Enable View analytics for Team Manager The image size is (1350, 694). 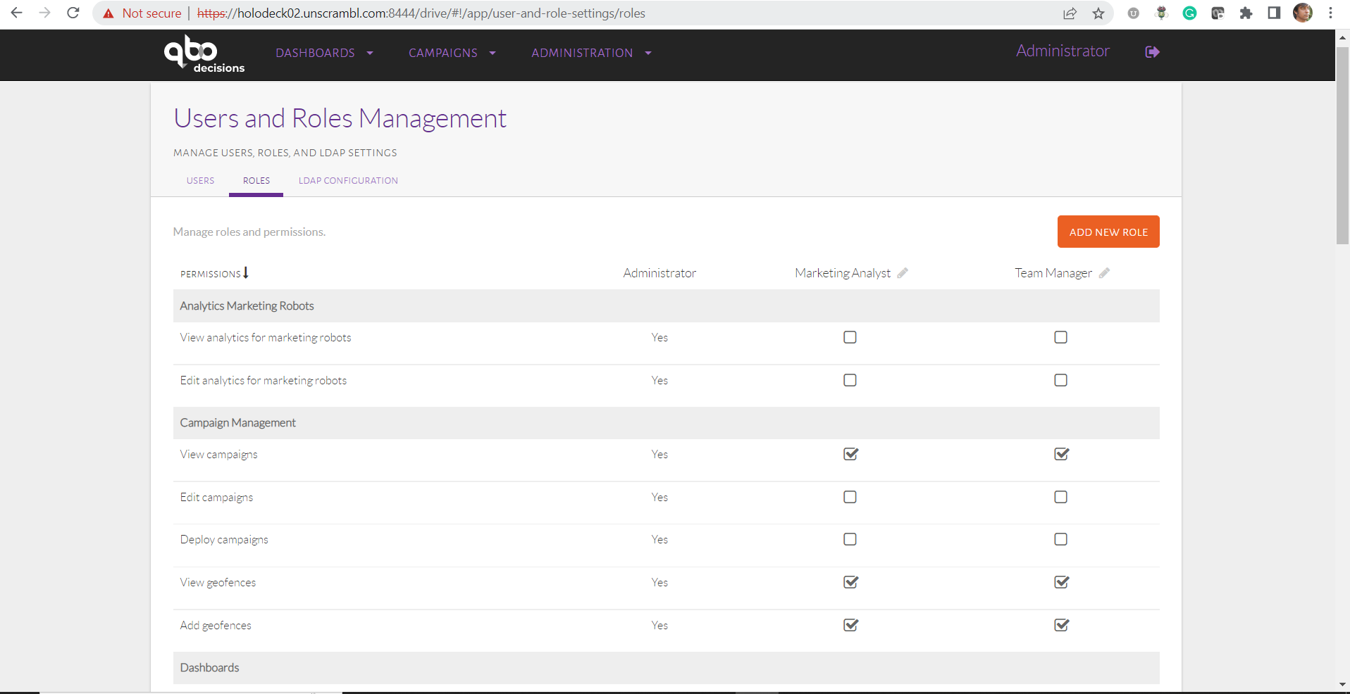click(x=1060, y=337)
